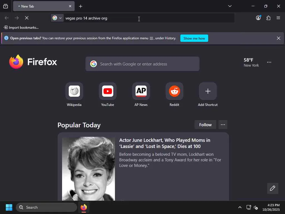Open the June Lockhart article headline

[165, 143]
